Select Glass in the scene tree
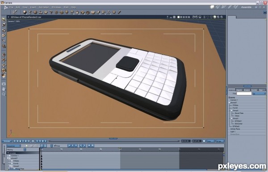Image resolution: width=268 pixels, height=172 pixels. click(x=237, y=116)
